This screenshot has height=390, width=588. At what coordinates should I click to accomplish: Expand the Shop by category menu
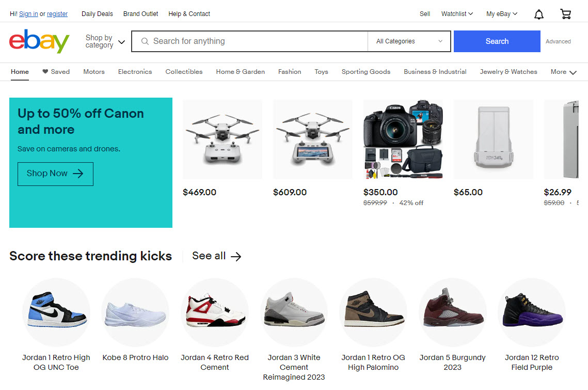pyautogui.click(x=105, y=41)
